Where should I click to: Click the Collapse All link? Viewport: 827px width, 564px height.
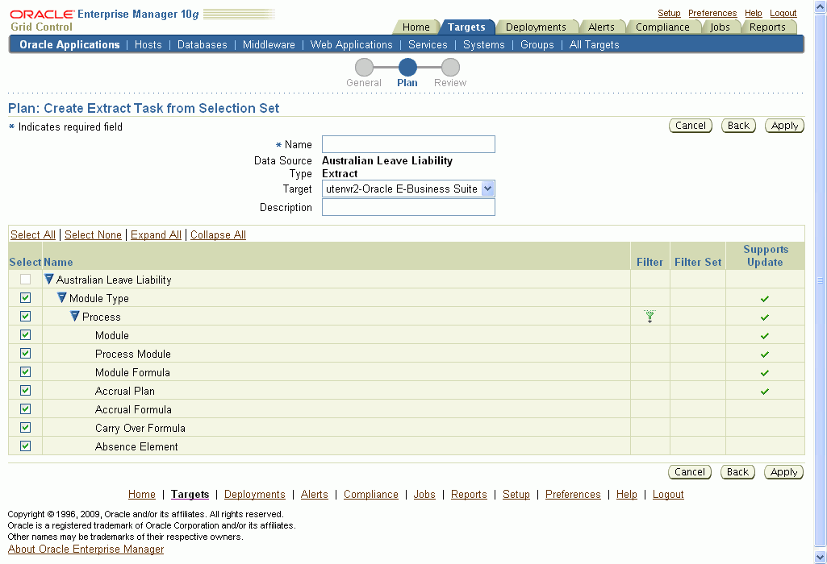[x=218, y=235]
